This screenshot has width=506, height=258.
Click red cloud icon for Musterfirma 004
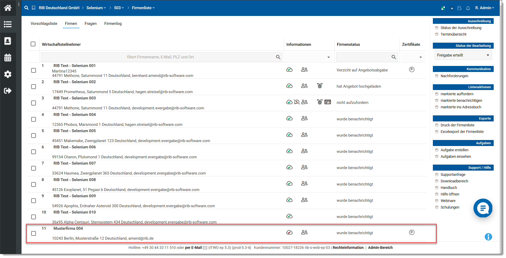pos(289,232)
